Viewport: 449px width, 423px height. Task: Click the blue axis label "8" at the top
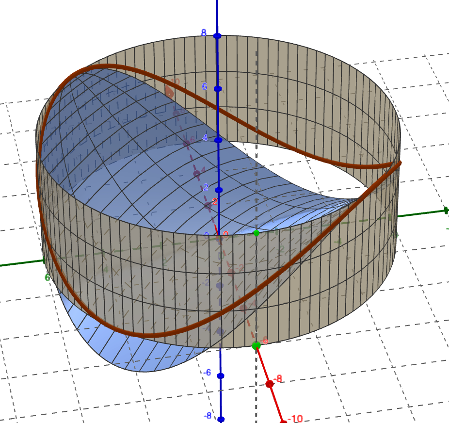coord(204,33)
